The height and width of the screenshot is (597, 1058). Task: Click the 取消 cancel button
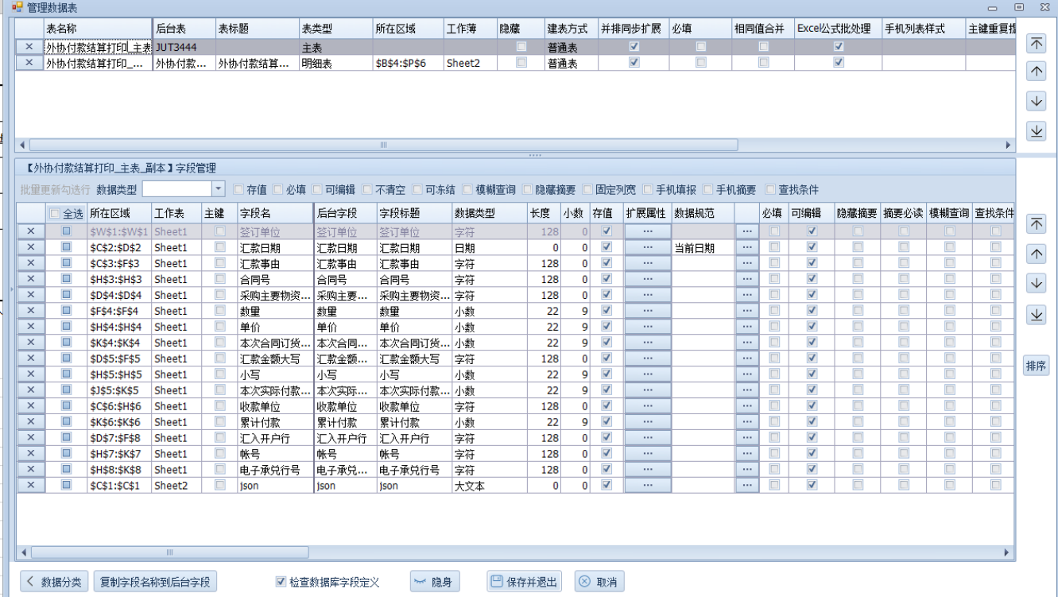pos(598,582)
